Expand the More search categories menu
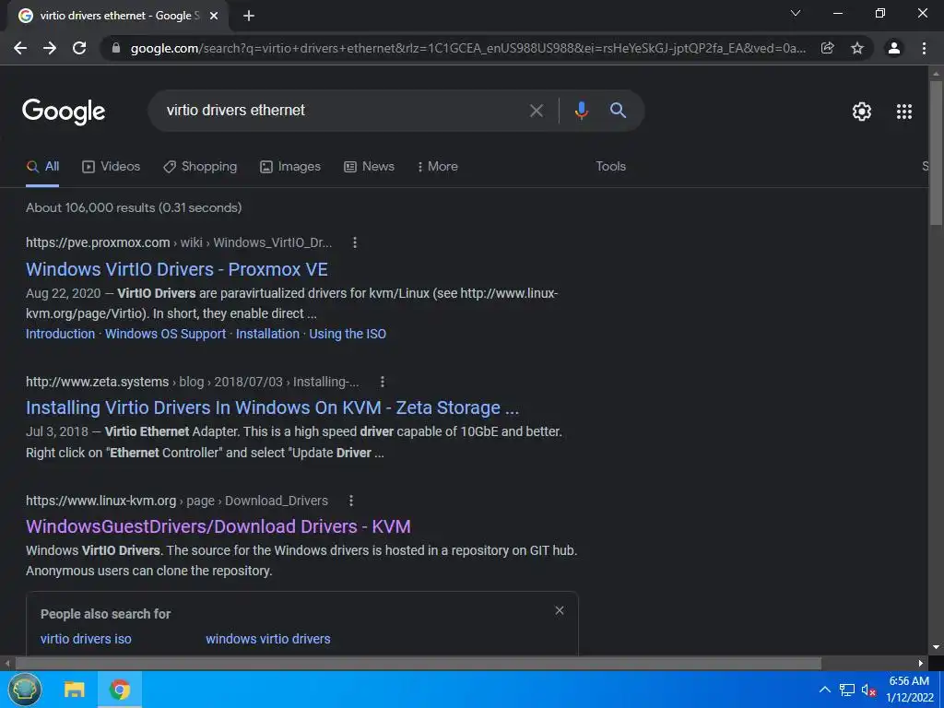Viewport: 944px width, 708px height. pos(438,167)
